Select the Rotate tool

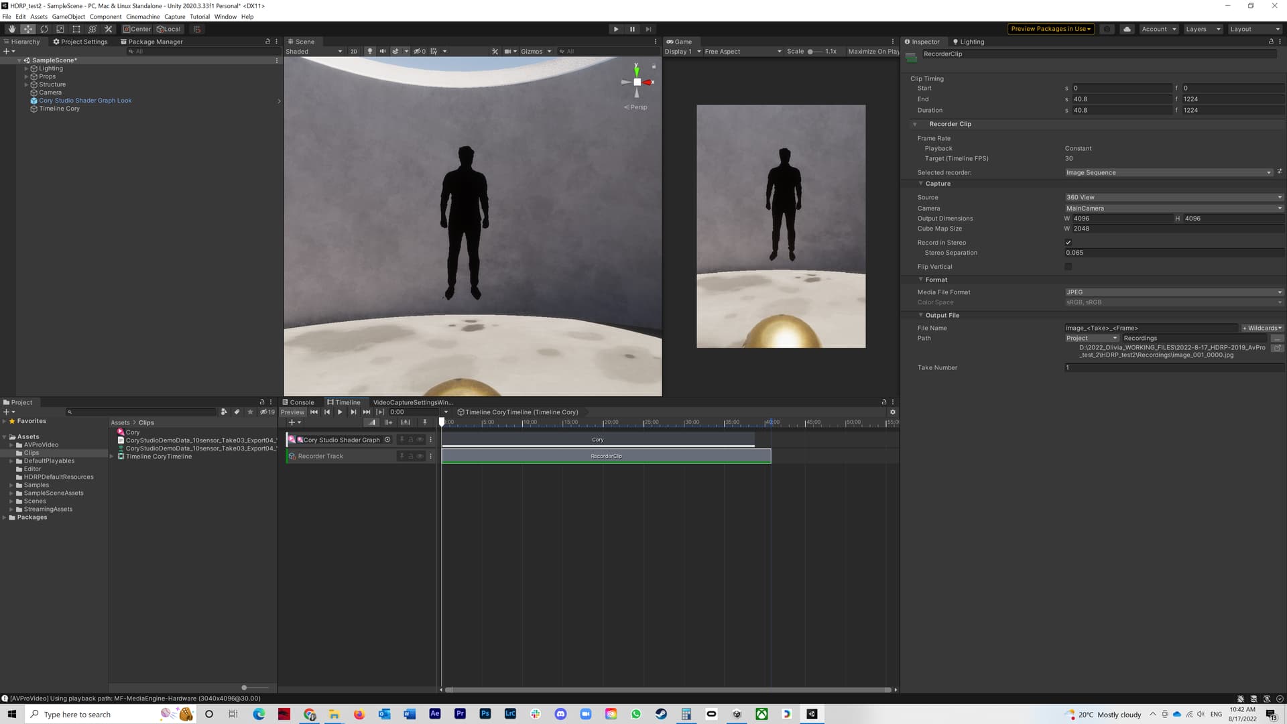coord(44,29)
